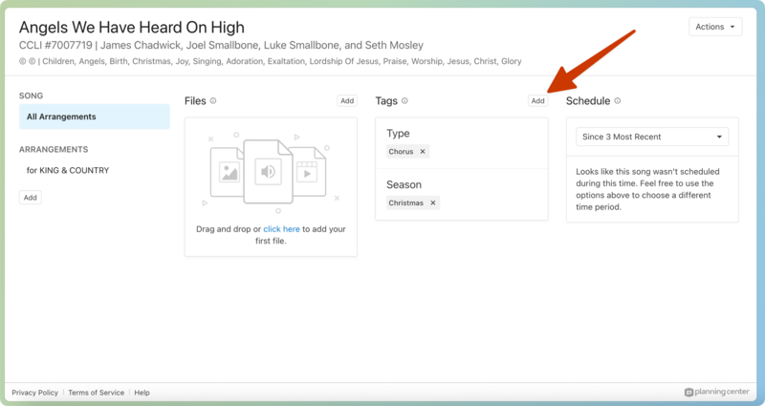Image resolution: width=765 pixels, height=406 pixels.
Task: Click Add button in Tags section
Action: [x=537, y=101]
